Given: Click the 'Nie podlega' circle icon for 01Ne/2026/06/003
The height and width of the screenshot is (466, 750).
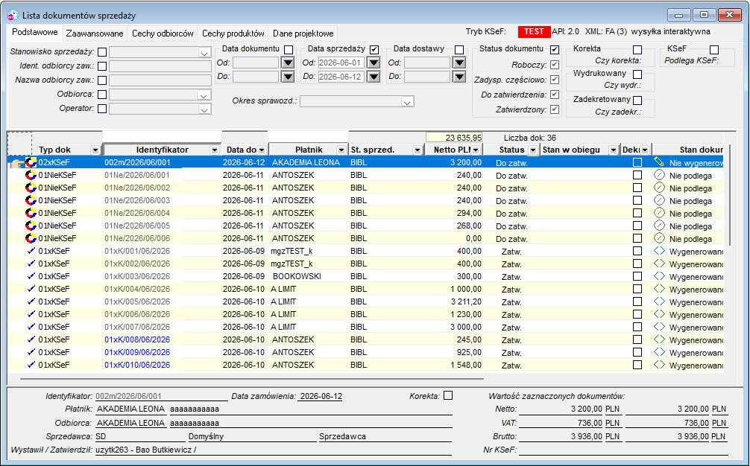Looking at the screenshot, I should pyautogui.click(x=659, y=200).
